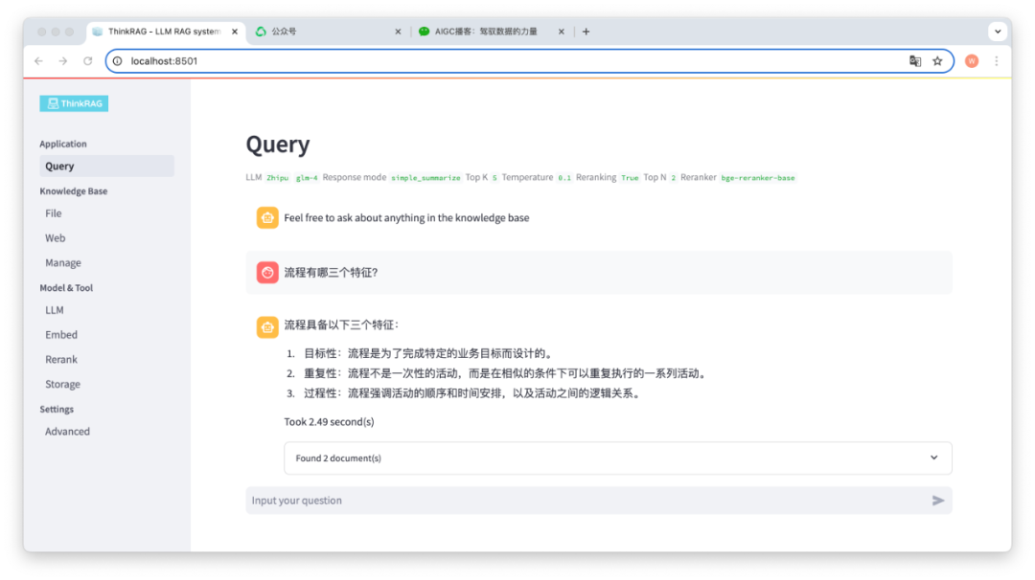1035x580 pixels.
Task: Reload the page with the refresh icon
Action: coord(87,60)
